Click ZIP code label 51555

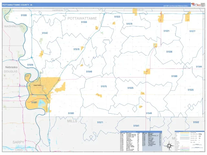(24, 15)
